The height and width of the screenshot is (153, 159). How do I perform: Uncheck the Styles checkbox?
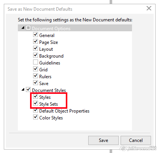tap(35, 97)
